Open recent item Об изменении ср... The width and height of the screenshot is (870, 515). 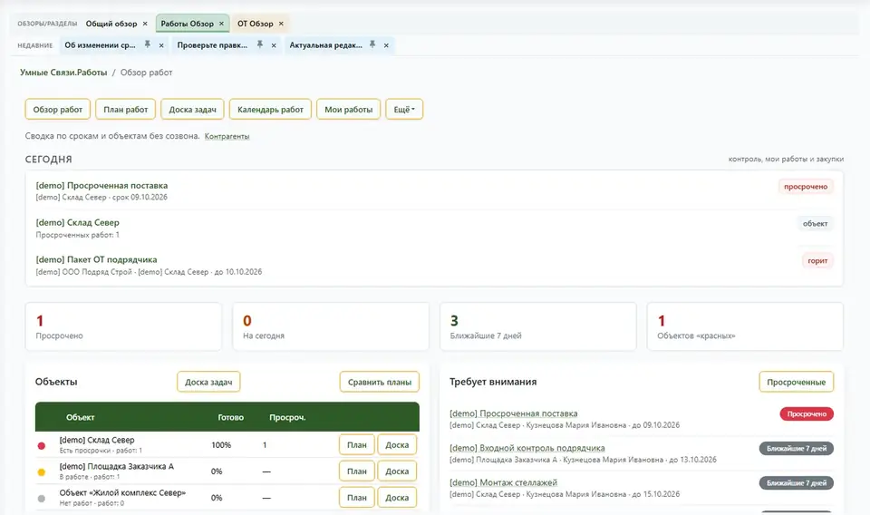pos(100,45)
